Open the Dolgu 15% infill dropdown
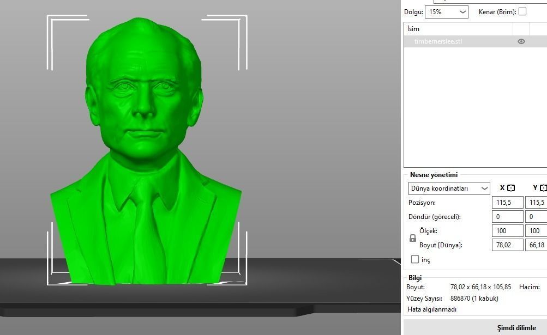The width and height of the screenshot is (547, 335). pyautogui.click(x=447, y=12)
